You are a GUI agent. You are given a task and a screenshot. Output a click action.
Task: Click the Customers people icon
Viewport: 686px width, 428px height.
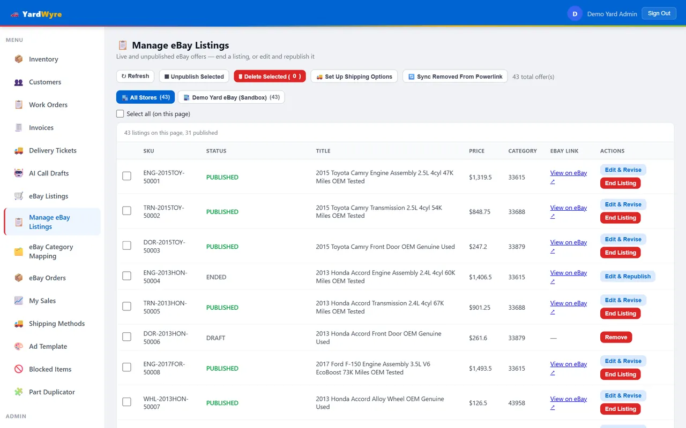[19, 82]
